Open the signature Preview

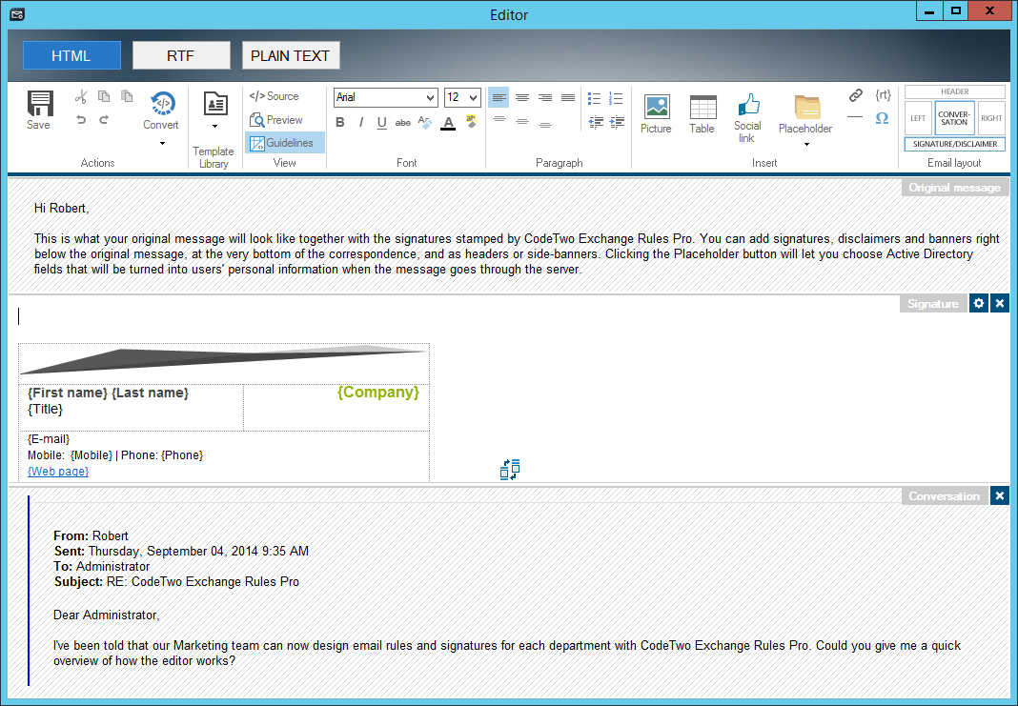(x=275, y=120)
